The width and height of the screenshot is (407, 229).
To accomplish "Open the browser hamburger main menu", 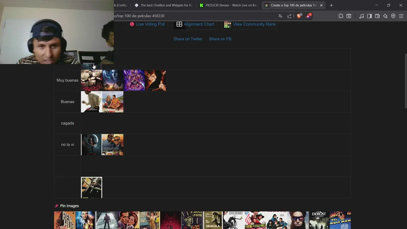I will coord(401,16).
